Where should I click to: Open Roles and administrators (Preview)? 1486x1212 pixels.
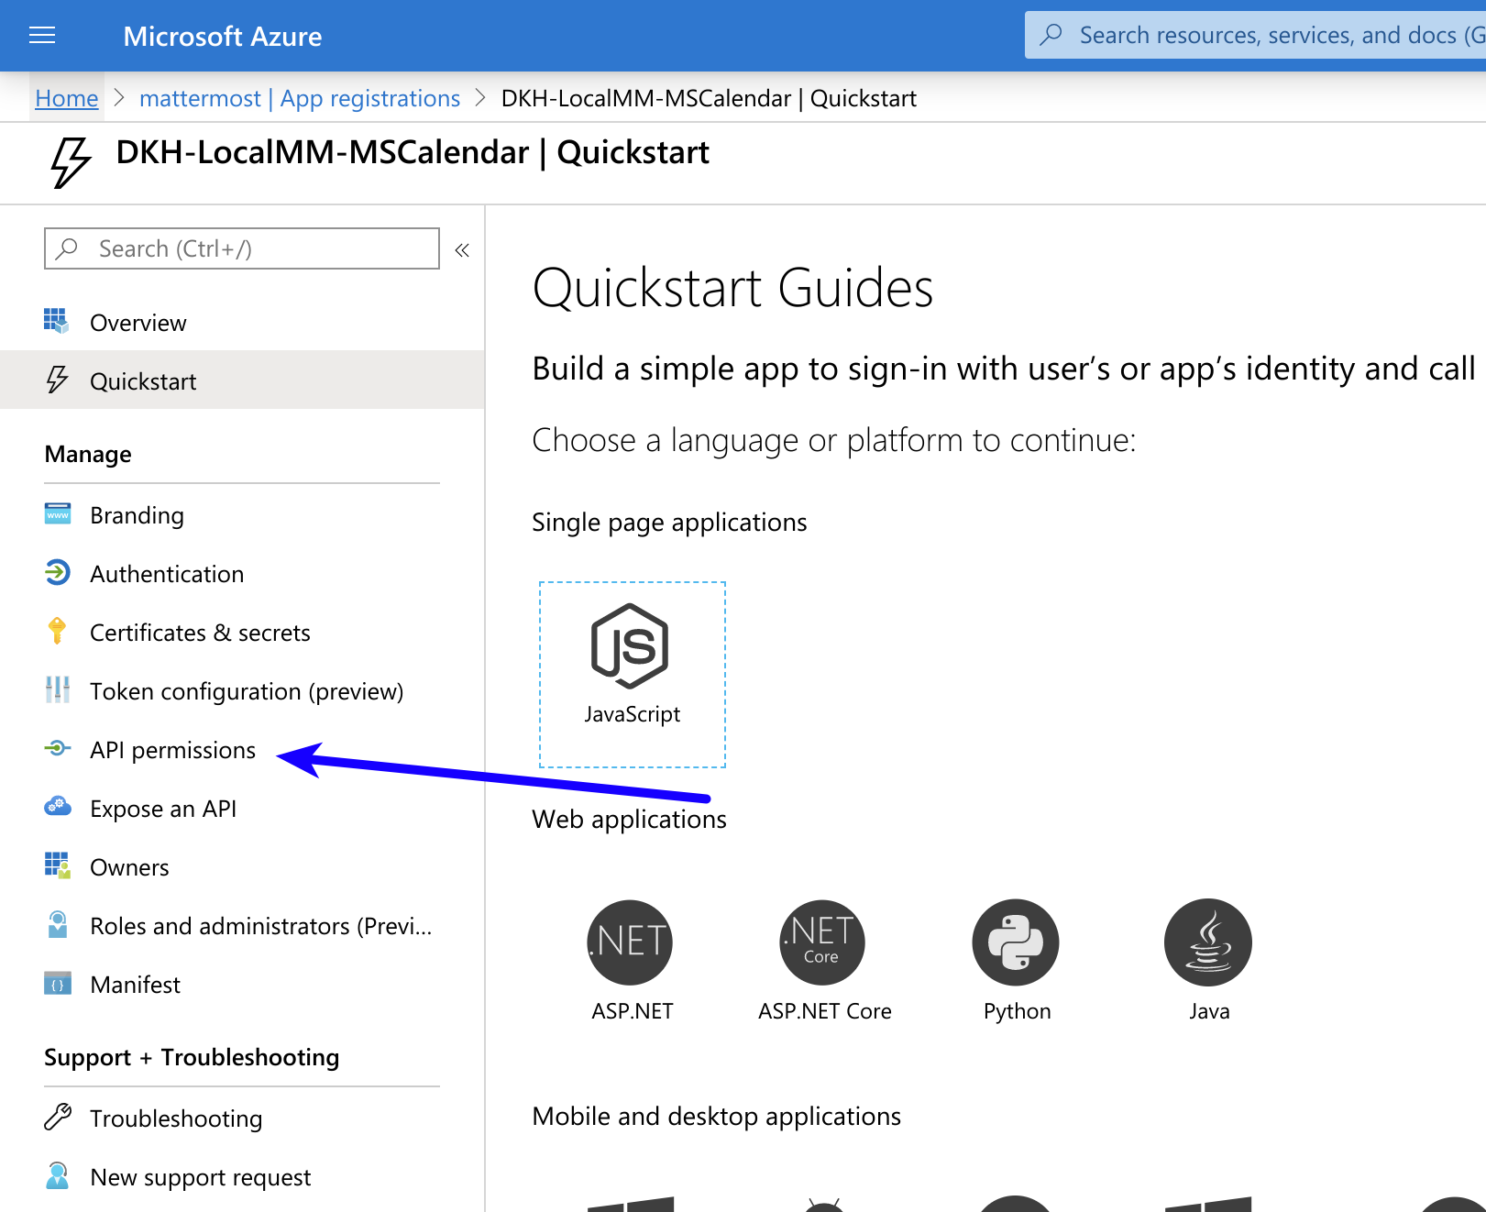click(x=259, y=925)
